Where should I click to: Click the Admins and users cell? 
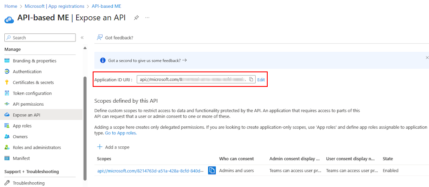pyautogui.click(x=236, y=171)
